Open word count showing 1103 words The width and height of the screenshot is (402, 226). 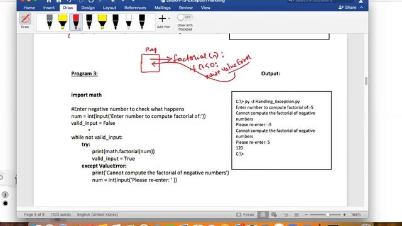click(x=61, y=215)
